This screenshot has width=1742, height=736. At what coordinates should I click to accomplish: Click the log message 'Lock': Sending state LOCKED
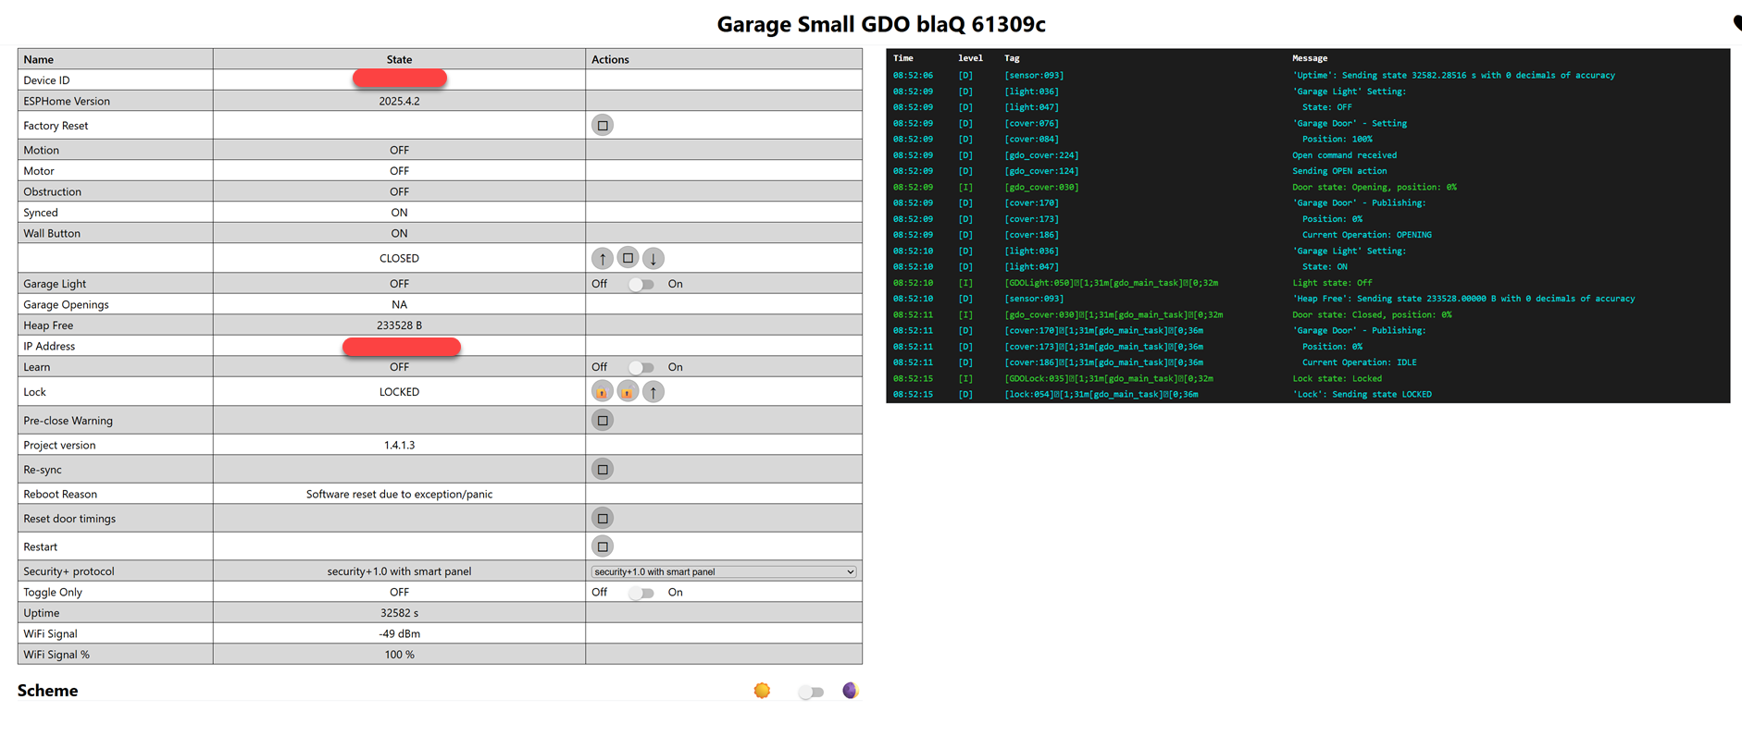(x=1362, y=394)
